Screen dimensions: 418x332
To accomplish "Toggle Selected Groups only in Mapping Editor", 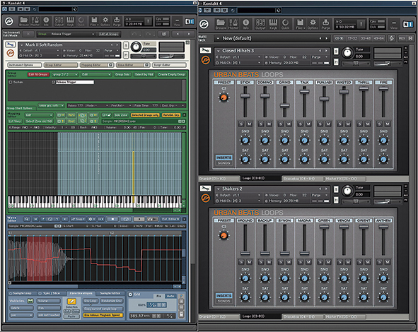I will pos(145,115).
